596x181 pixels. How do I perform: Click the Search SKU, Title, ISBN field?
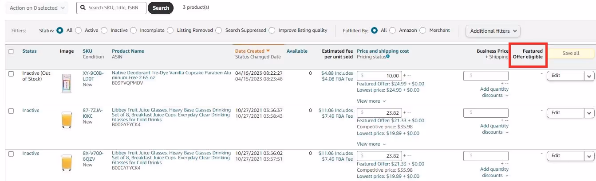click(111, 8)
